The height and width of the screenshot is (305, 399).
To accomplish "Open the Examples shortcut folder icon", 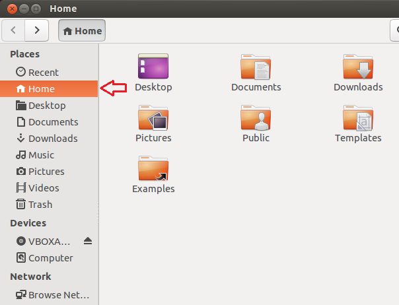I will coord(153,168).
